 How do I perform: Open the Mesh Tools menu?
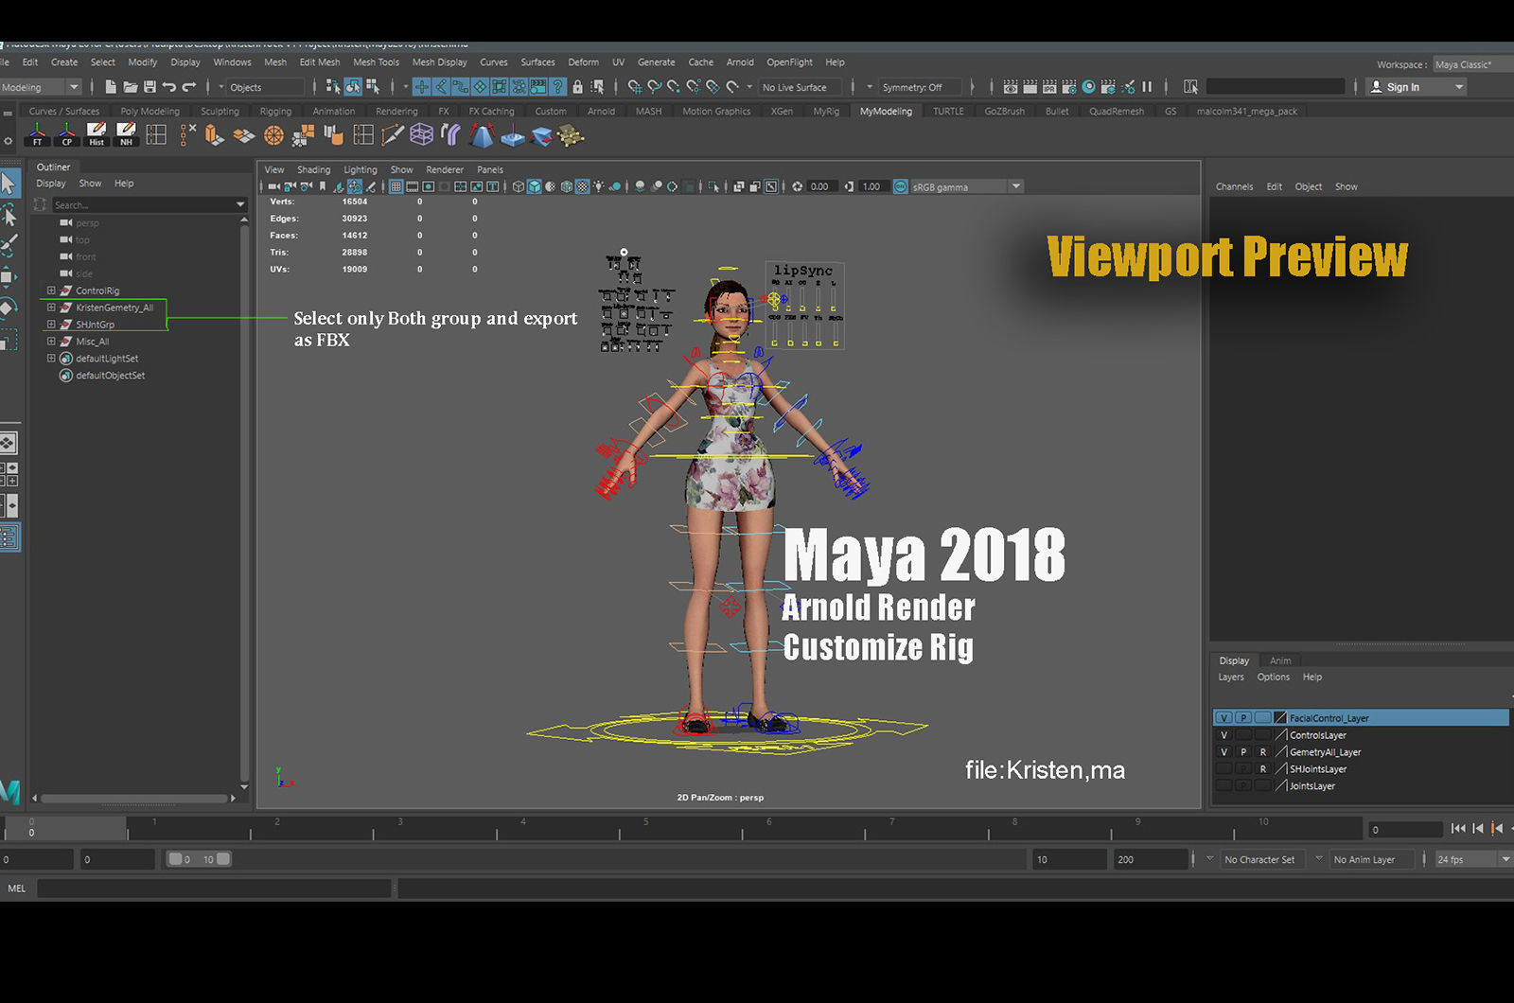(376, 62)
